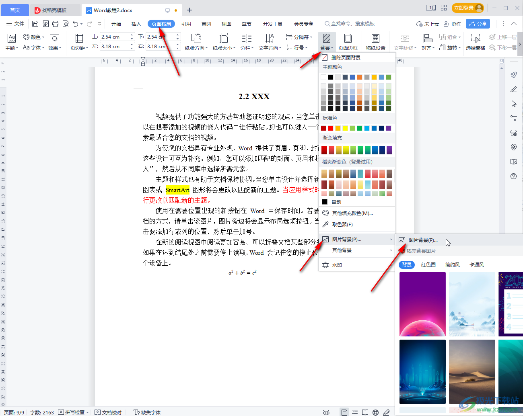Open the Background dropdown button

326,42
